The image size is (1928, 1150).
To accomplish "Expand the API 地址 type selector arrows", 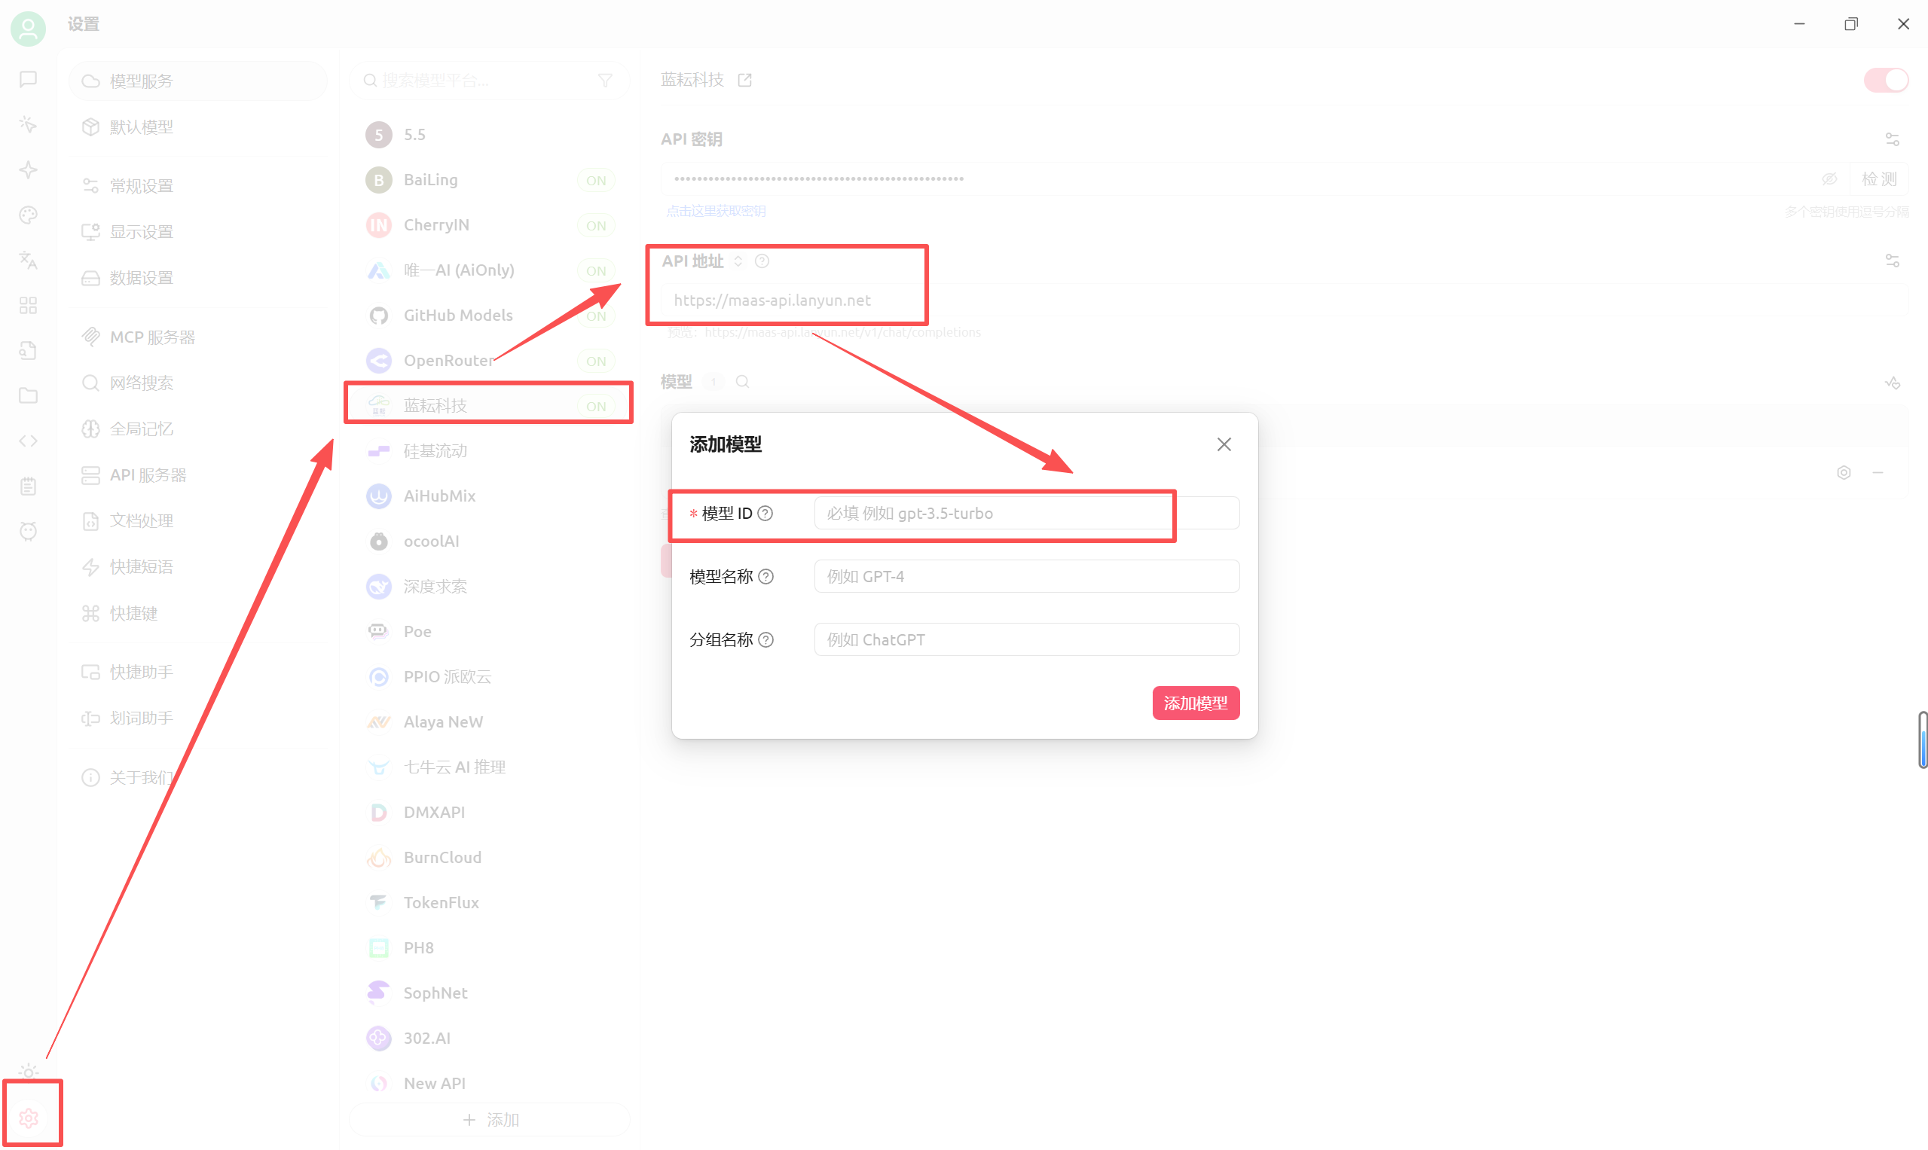I will coord(738,261).
